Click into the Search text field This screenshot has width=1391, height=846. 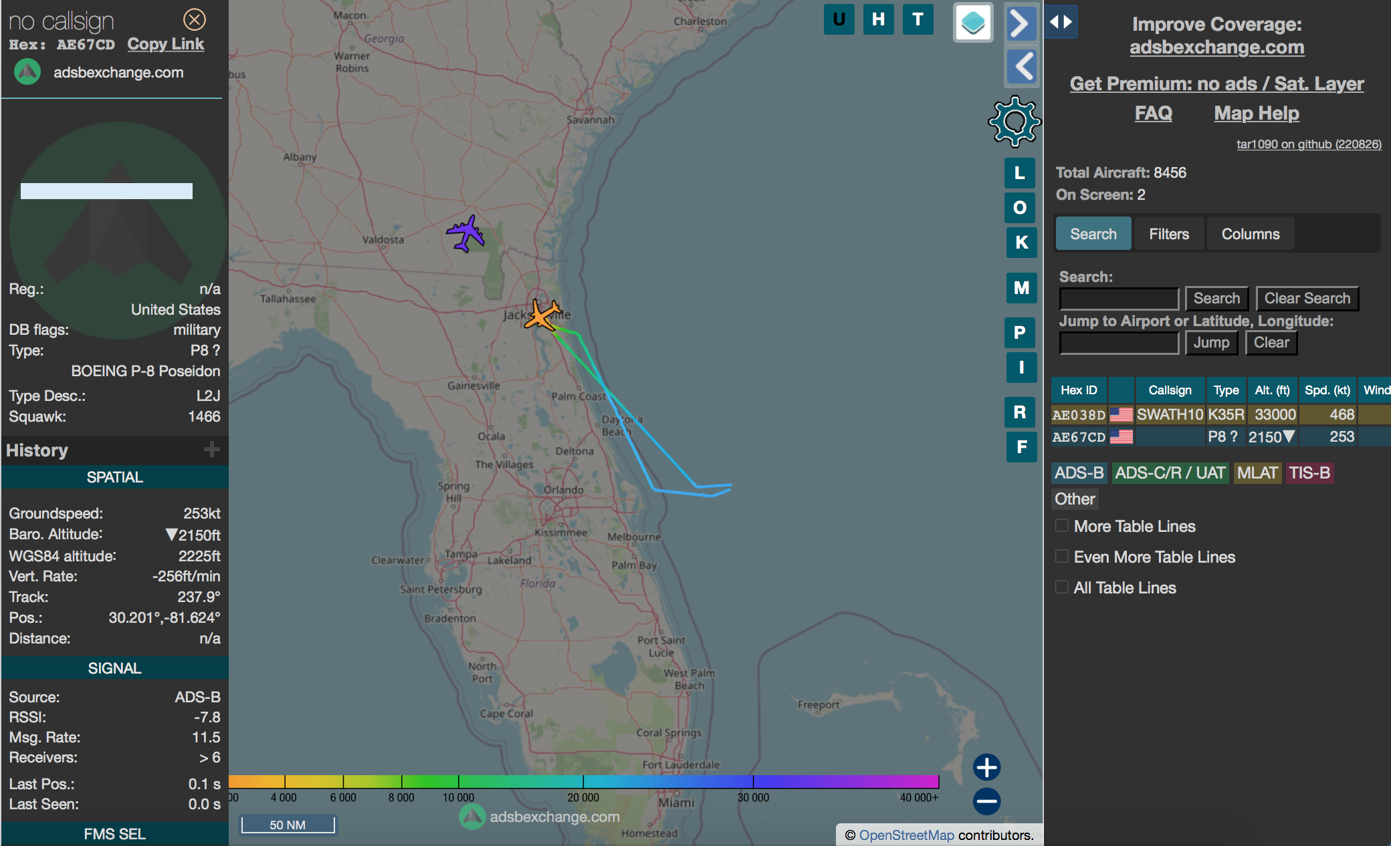pos(1119,299)
